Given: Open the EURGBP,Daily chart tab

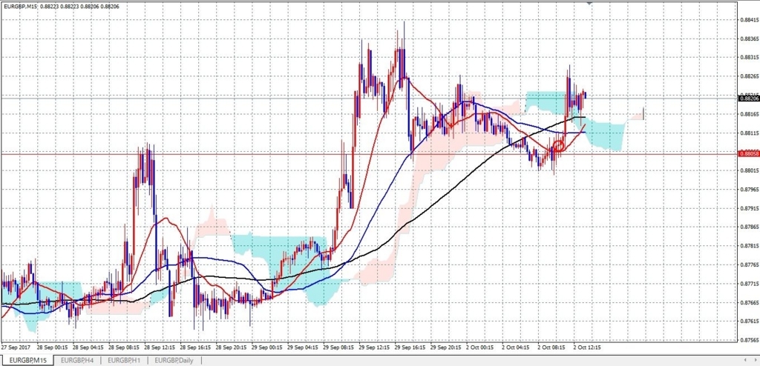Looking at the screenshot, I should click(x=174, y=360).
